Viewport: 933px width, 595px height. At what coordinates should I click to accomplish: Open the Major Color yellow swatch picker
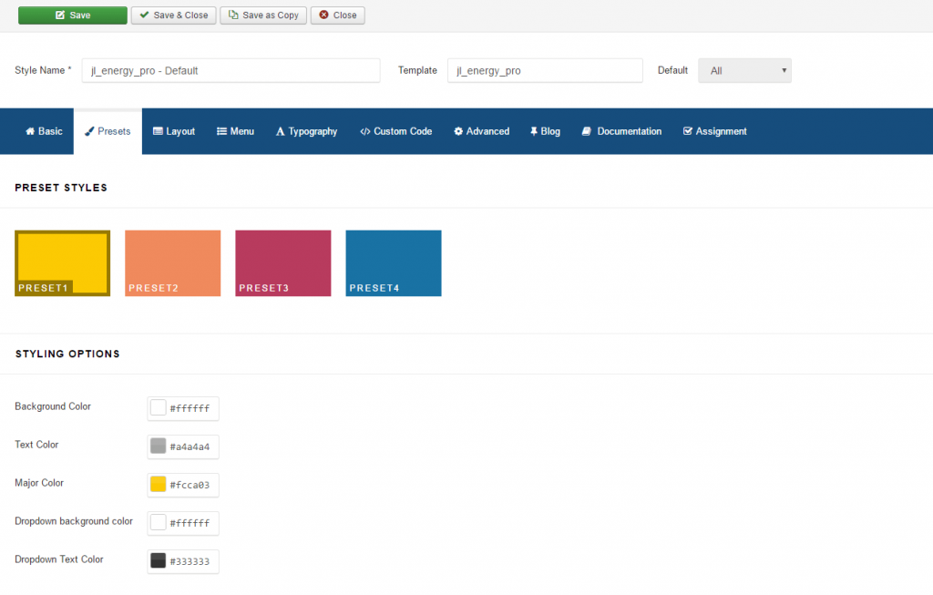(157, 485)
